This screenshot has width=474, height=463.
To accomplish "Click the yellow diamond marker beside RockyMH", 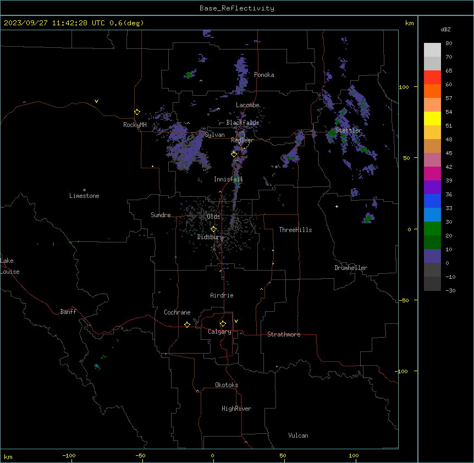I will pyautogui.click(x=137, y=112).
